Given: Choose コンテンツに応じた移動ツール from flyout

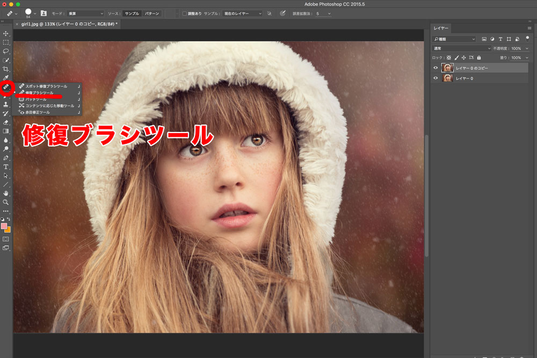Looking at the screenshot, I should 47,106.
